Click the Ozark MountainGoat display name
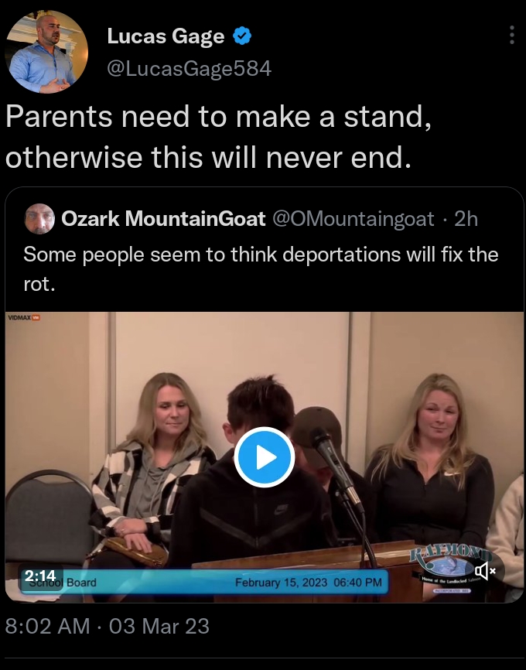The image size is (526, 670). click(x=164, y=219)
